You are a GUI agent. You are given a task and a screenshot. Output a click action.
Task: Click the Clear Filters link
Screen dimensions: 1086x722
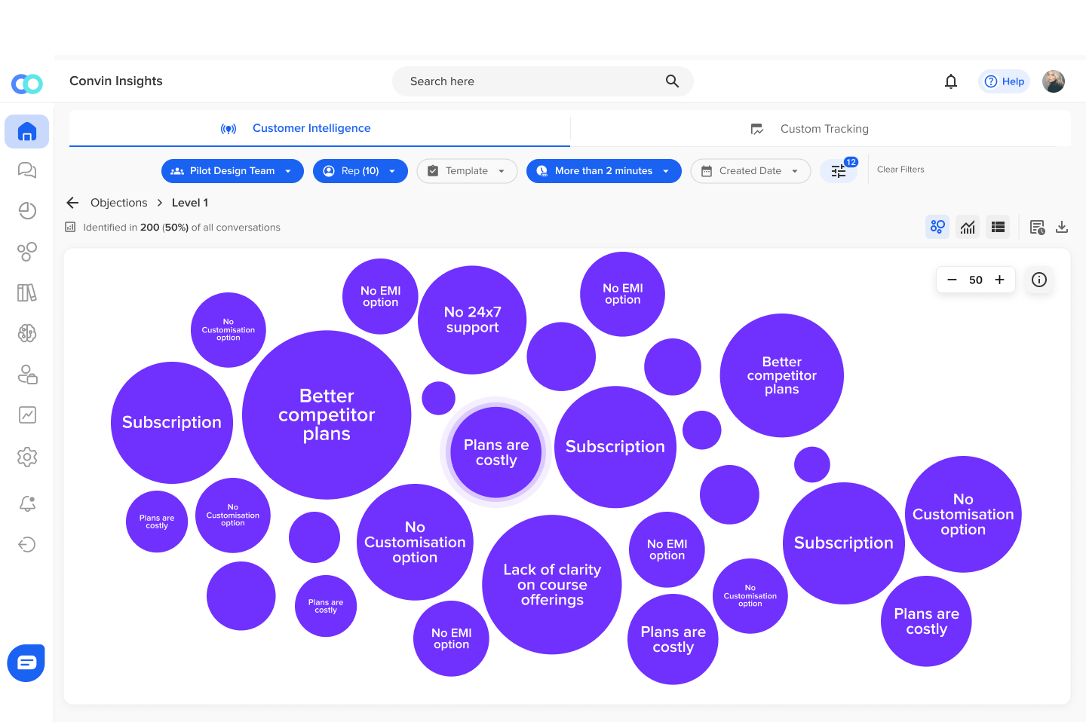tap(900, 169)
